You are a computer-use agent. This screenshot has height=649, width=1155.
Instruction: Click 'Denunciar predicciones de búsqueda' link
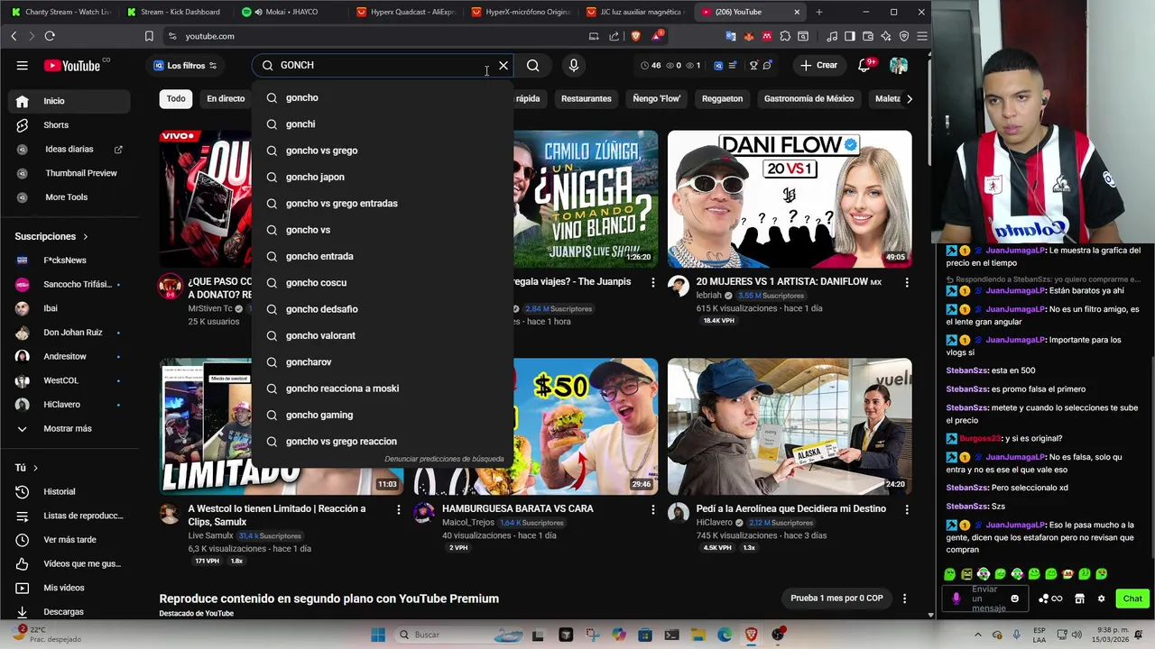pos(444,459)
